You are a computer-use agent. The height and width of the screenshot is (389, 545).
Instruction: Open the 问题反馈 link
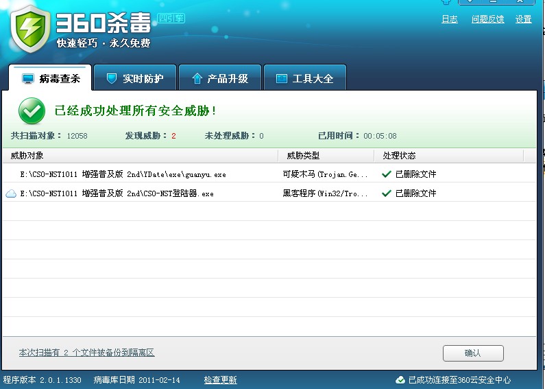[x=487, y=19]
